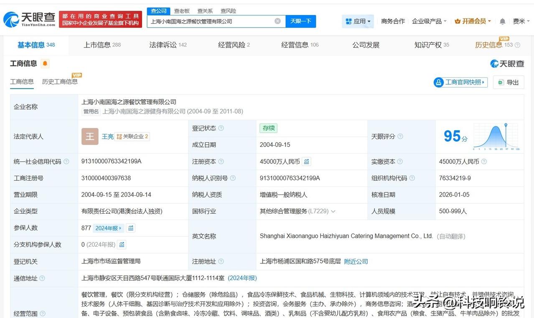Click the help icon next to 登记状态

coord(221,129)
